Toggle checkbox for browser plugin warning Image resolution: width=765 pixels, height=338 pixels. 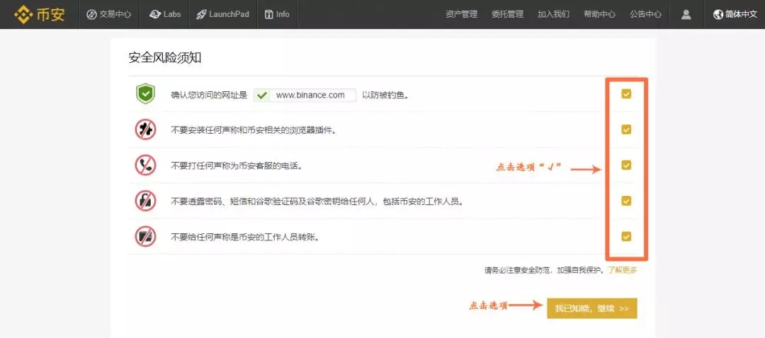pyautogui.click(x=626, y=129)
